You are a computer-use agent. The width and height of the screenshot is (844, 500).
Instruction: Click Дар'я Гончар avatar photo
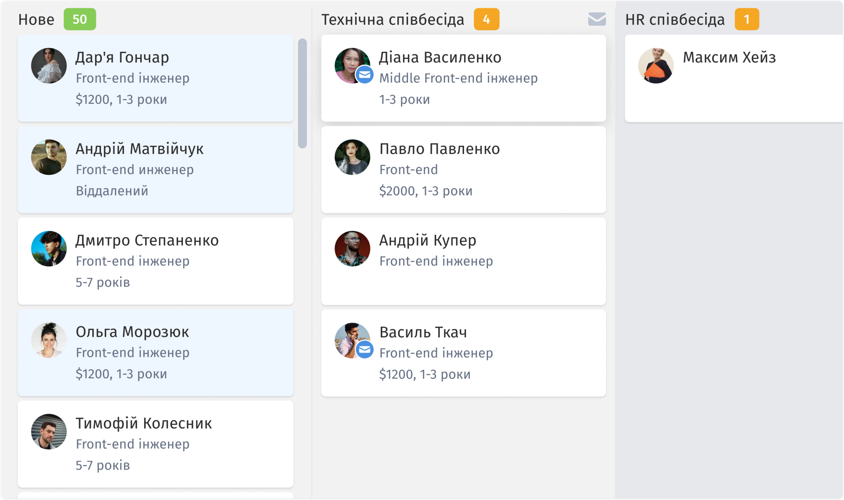pyautogui.click(x=49, y=66)
